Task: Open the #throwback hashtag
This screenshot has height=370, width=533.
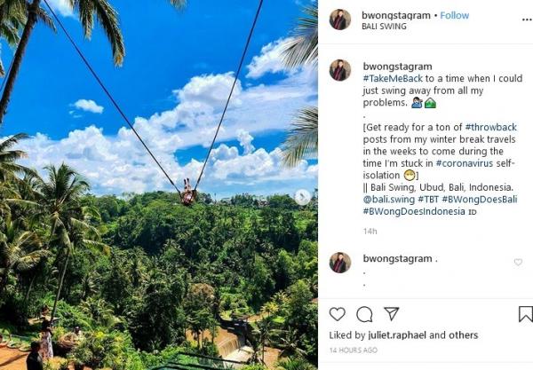Action: [x=490, y=127]
